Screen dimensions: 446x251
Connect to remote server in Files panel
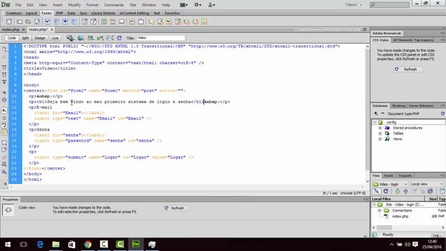point(376,191)
